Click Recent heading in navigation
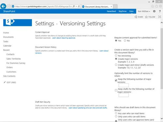Screen dimensions: 163x122 [7, 50]
